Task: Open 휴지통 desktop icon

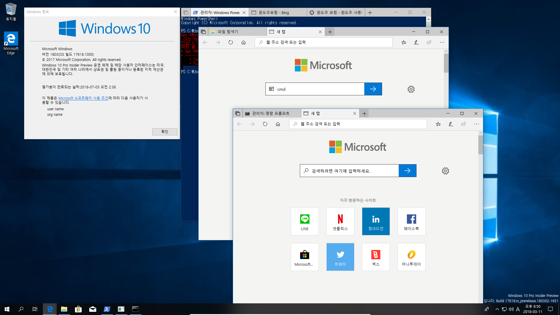Action: [x=11, y=12]
